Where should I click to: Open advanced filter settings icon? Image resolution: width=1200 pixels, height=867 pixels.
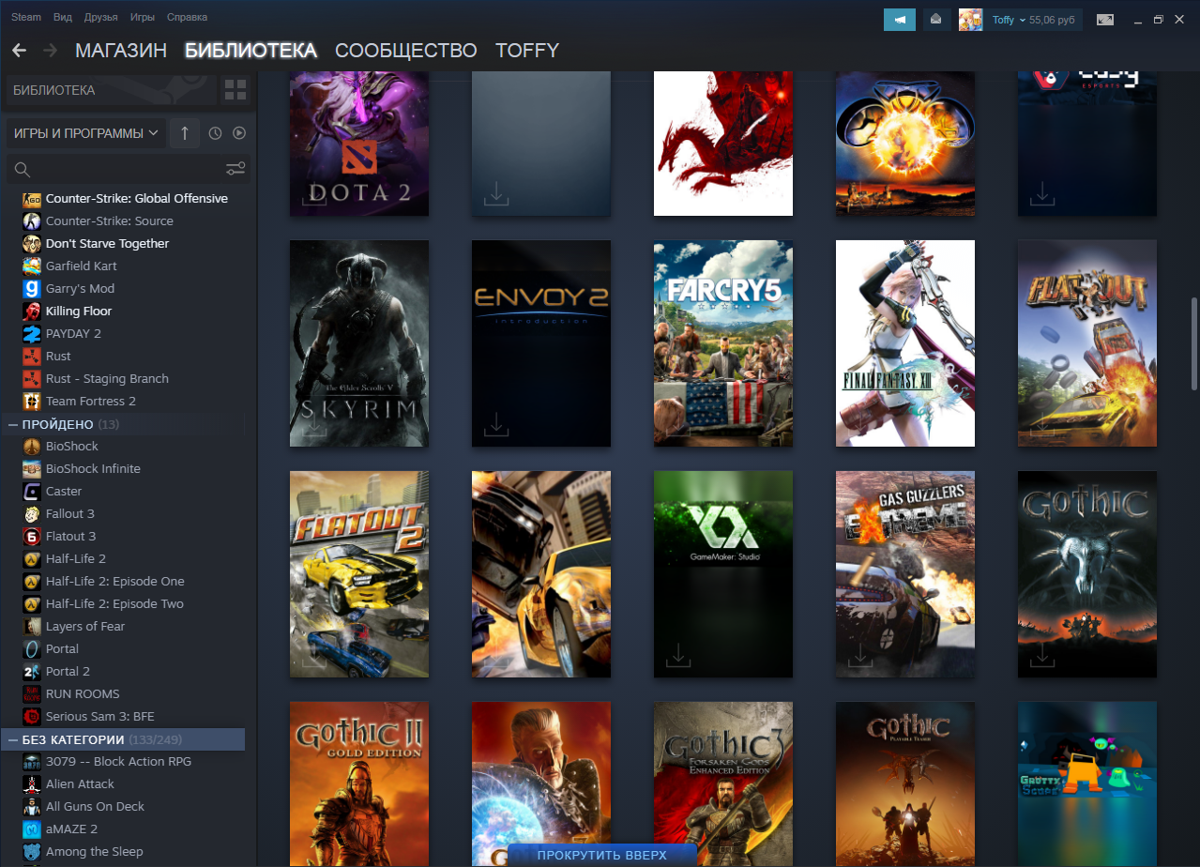[x=235, y=169]
